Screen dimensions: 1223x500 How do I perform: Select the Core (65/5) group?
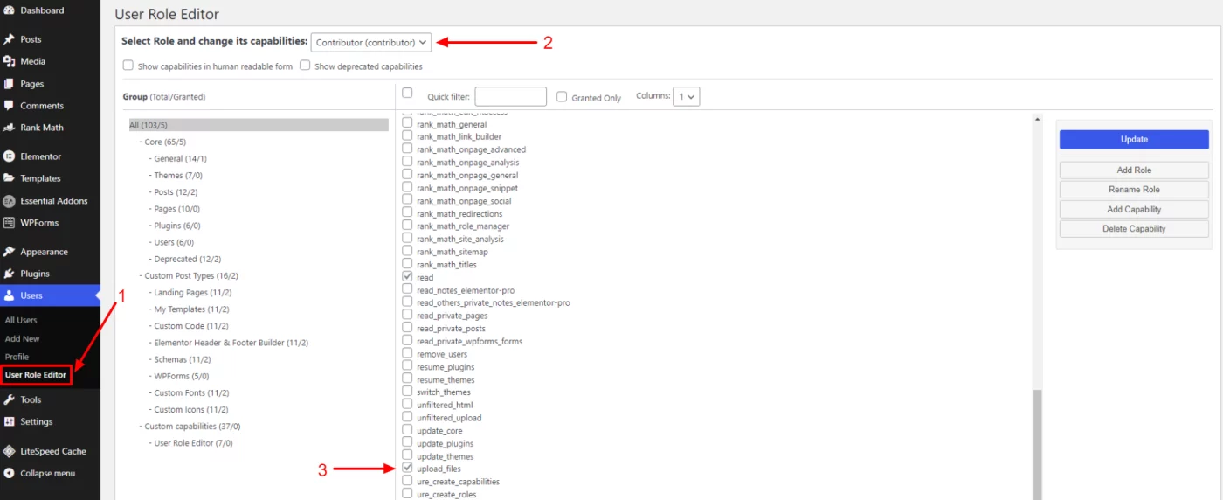point(165,142)
